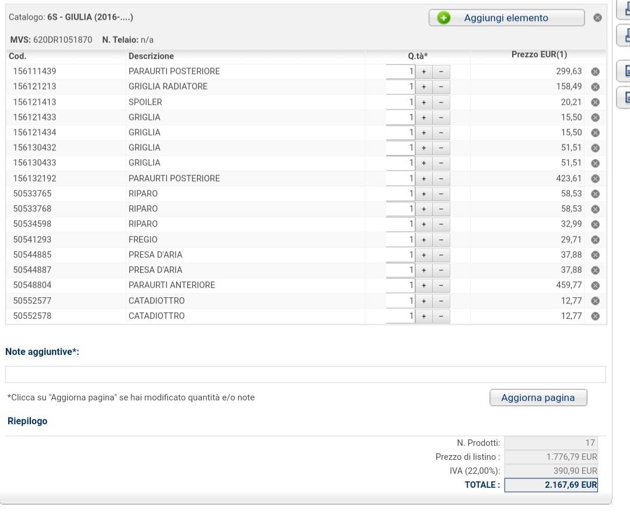Click the TOTALE value 2.167,69 EUR
The height and width of the screenshot is (514, 630).
[551, 485]
